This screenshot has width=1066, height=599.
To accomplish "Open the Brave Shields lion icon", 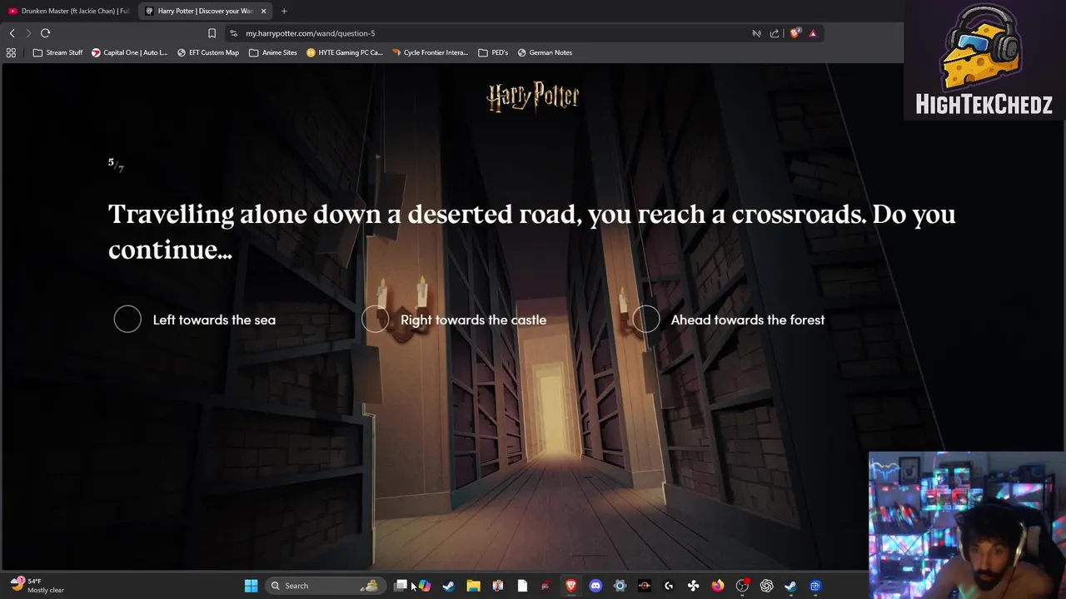I will [795, 33].
